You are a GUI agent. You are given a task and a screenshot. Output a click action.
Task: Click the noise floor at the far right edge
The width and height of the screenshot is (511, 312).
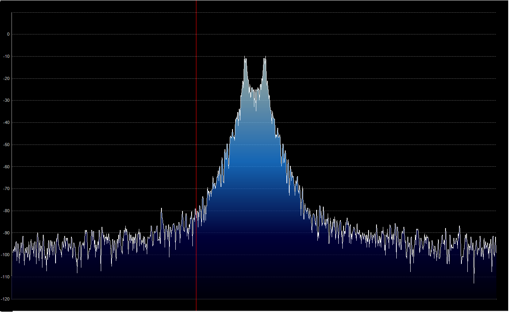pos(492,245)
